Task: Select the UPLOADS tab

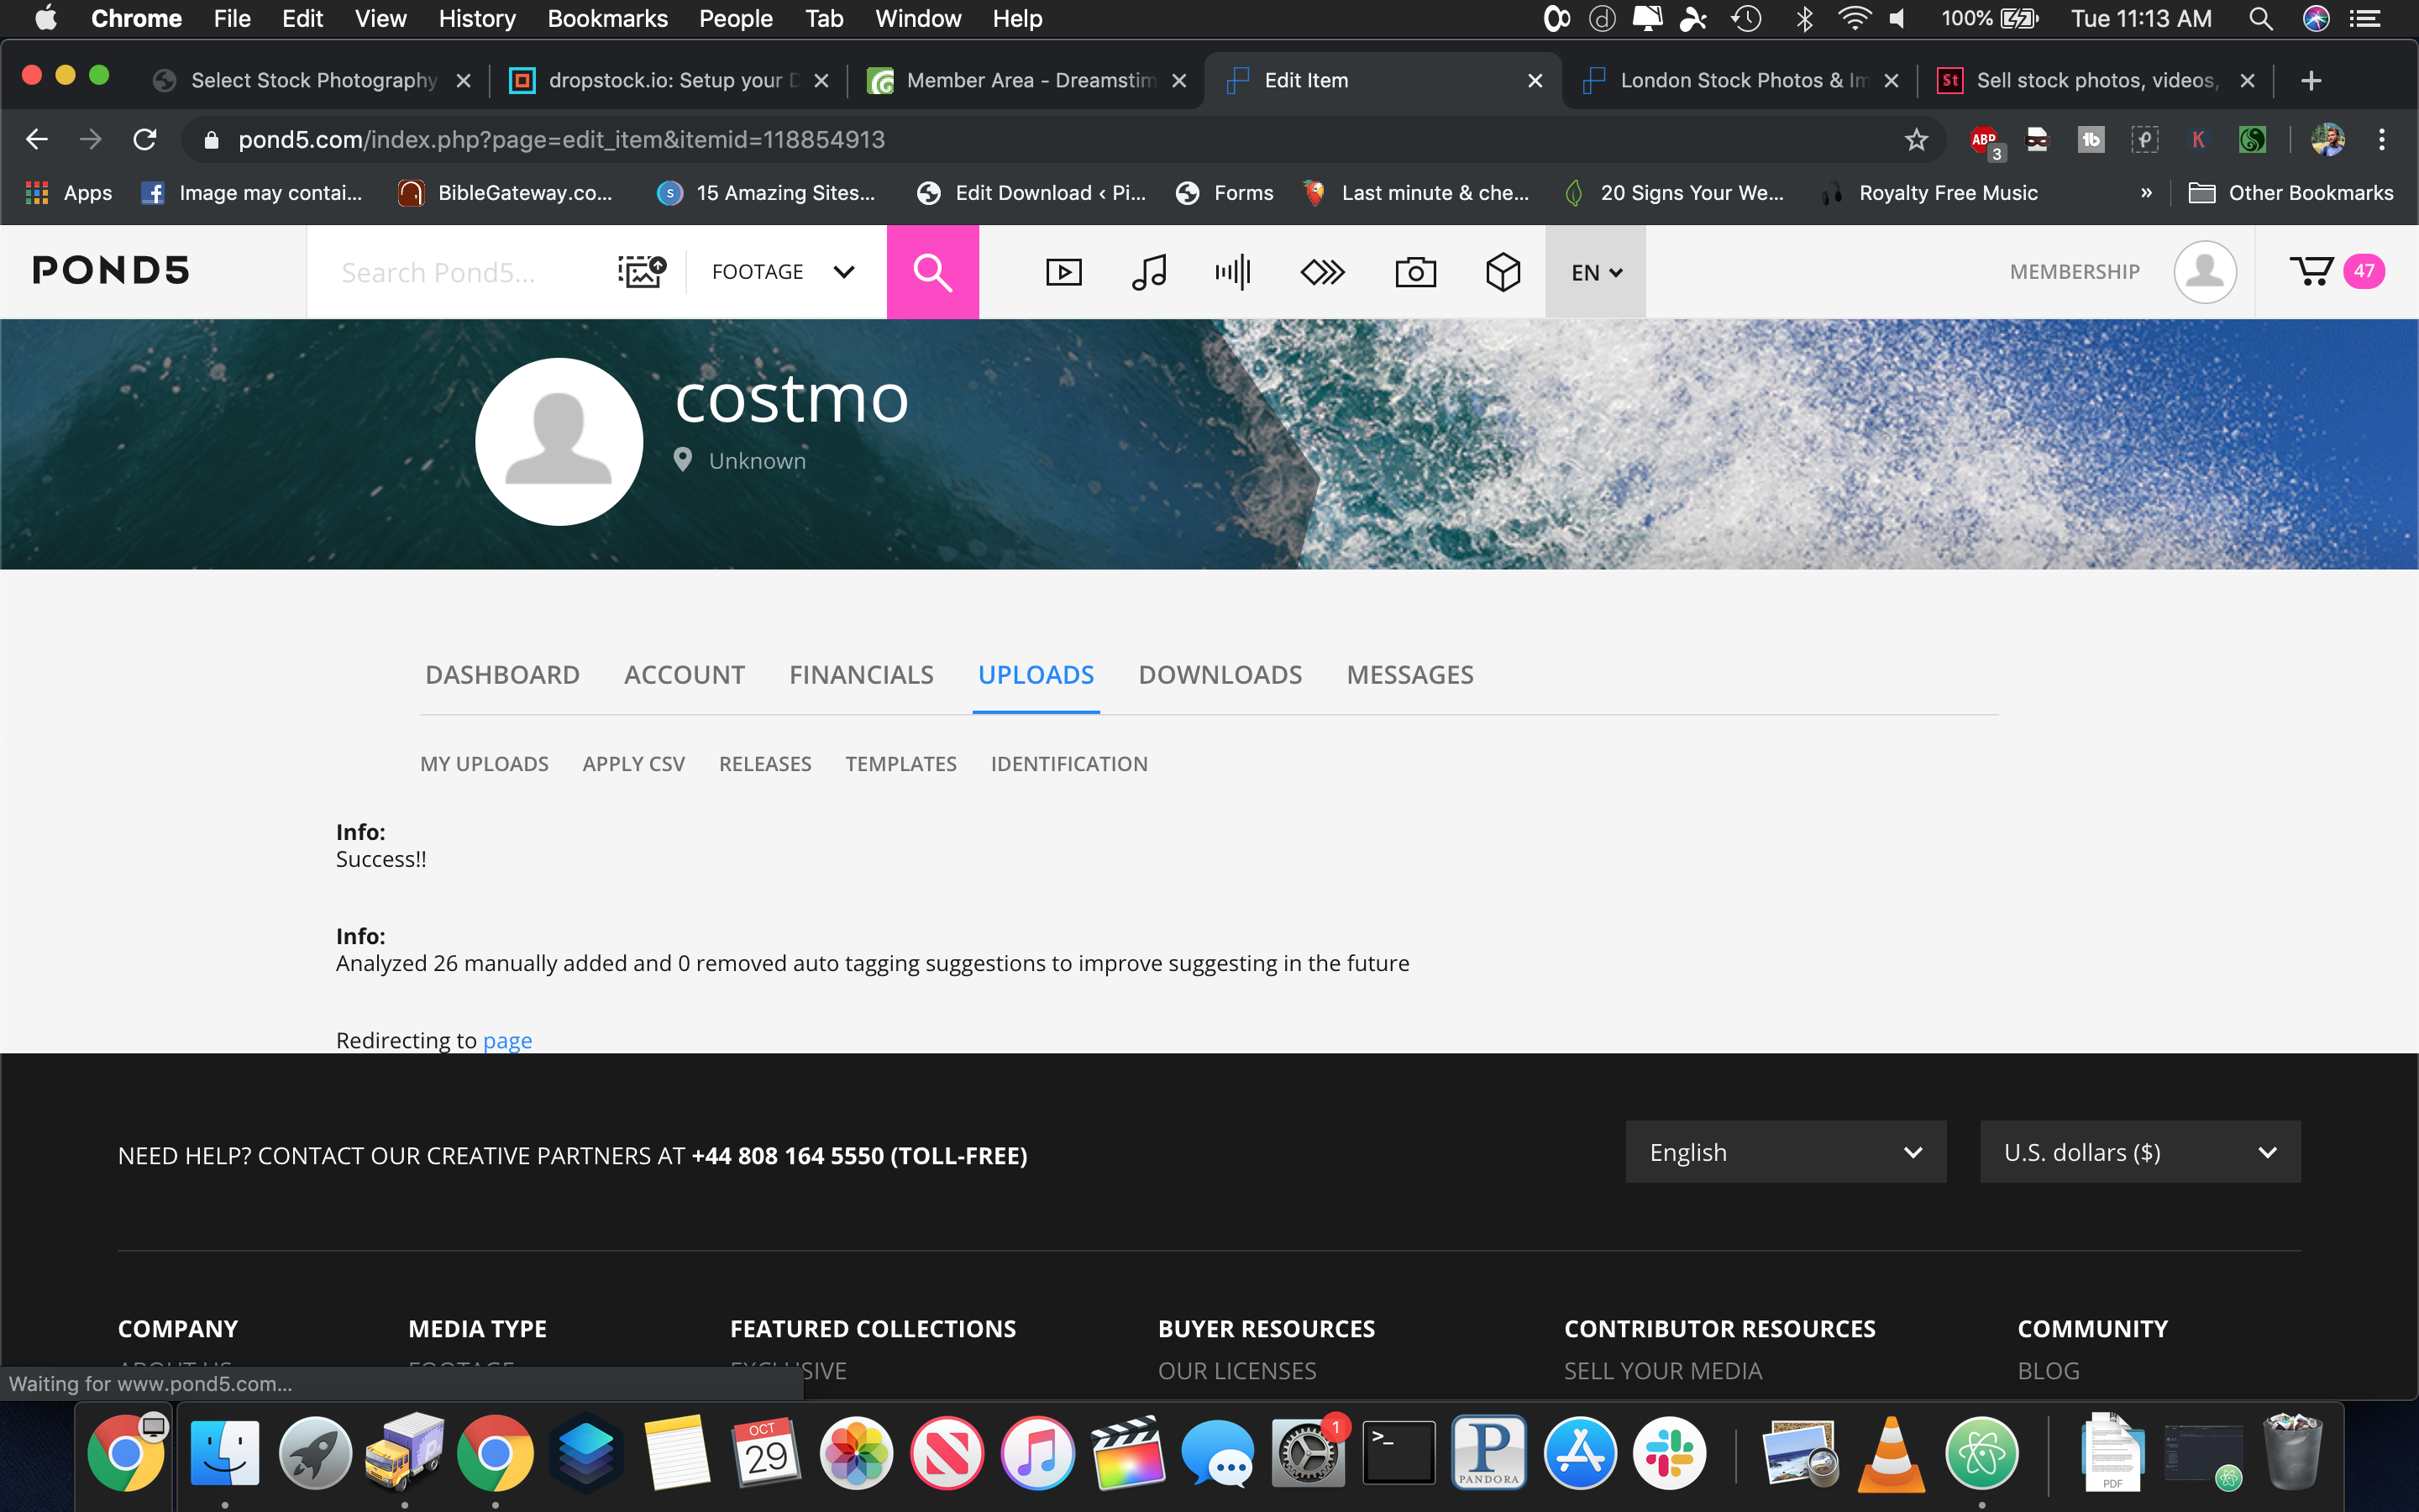Action: 1036,675
